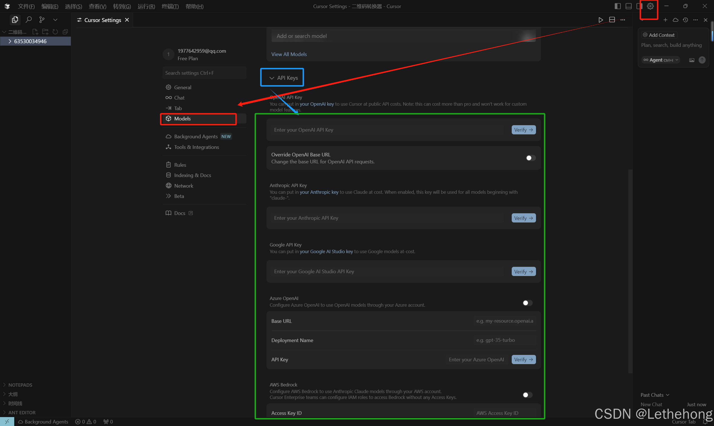Start a new chat with plus
Screen dimensions: 714x426
(x=665, y=20)
